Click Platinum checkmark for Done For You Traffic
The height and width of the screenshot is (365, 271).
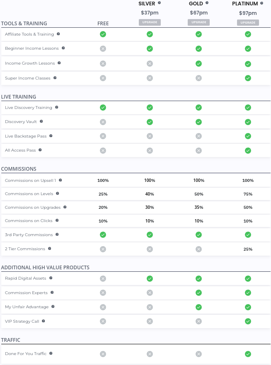click(x=248, y=354)
